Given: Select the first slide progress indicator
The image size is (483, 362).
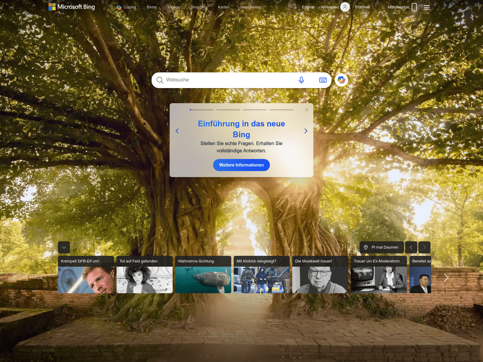Looking at the screenshot, I should pyautogui.click(x=201, y=110).
